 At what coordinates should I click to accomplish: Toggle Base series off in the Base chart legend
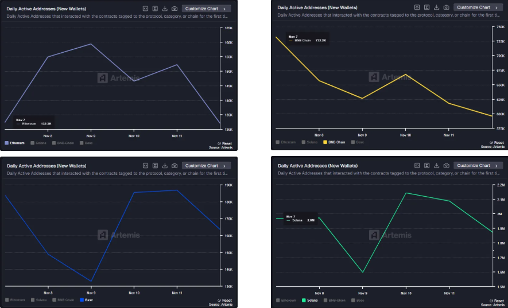pyautogui.click(x=86, y=300)
